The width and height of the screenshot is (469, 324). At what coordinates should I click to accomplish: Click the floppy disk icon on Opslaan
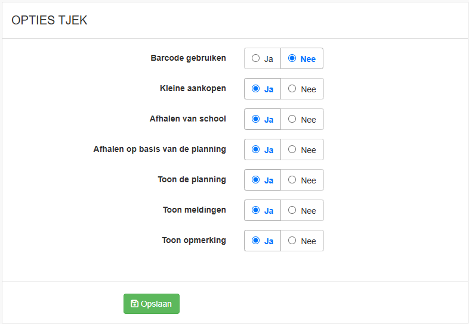pos(135,303)
